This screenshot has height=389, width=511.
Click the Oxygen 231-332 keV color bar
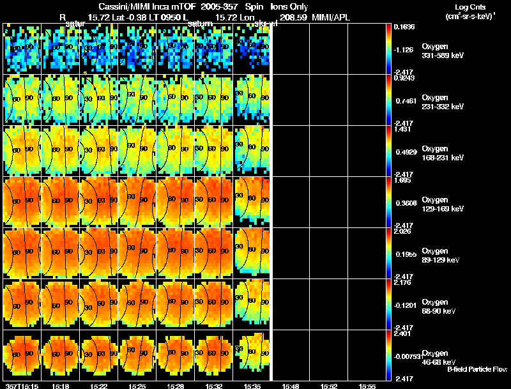389,100
